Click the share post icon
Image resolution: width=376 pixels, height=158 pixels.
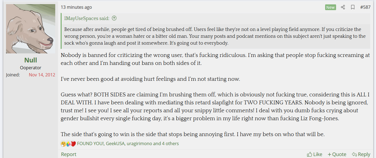tap(343, 7)
